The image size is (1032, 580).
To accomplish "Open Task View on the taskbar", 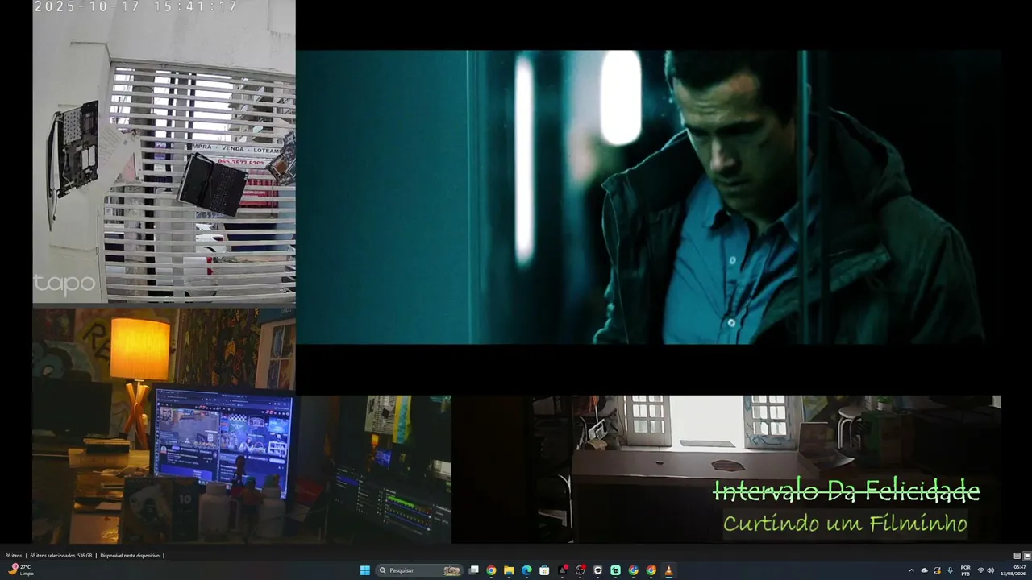I will tap(474, 570).
